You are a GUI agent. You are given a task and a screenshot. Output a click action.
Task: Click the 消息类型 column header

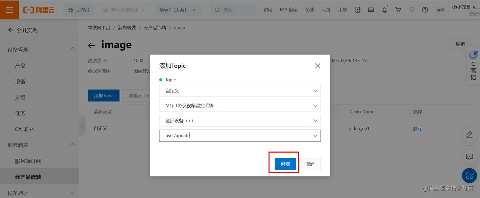pyautogui.click(x=103, y=112)
